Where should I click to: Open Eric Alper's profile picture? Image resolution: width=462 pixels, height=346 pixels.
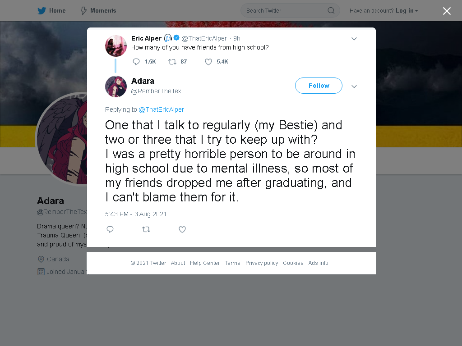point(116,46)
